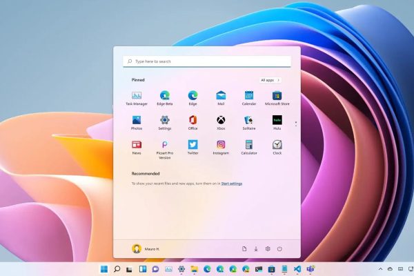Launch the Photos app
The height and width of the screenshot is (276, 414).
pos(137,123)
